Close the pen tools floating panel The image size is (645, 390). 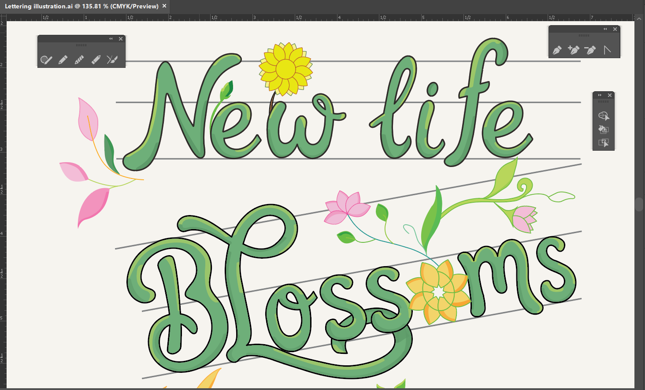pos(615,29)
